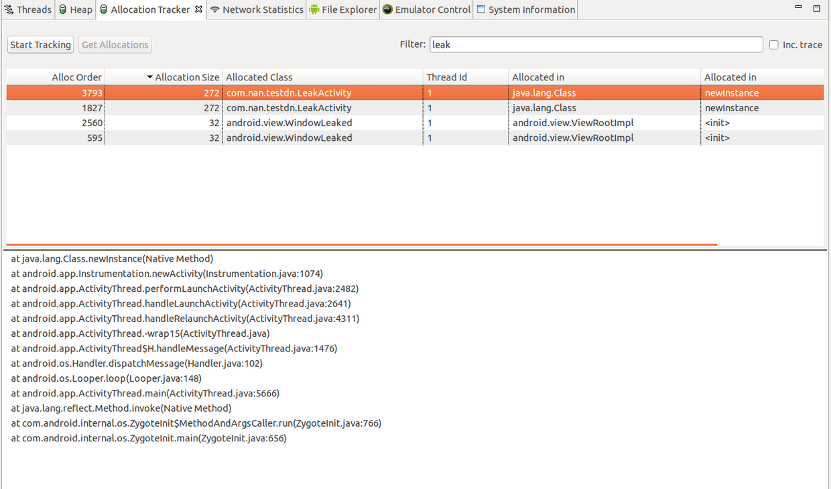Close the Allocation Tracker tab with X icon
This screenshot has width=831, height=489.
198,9
